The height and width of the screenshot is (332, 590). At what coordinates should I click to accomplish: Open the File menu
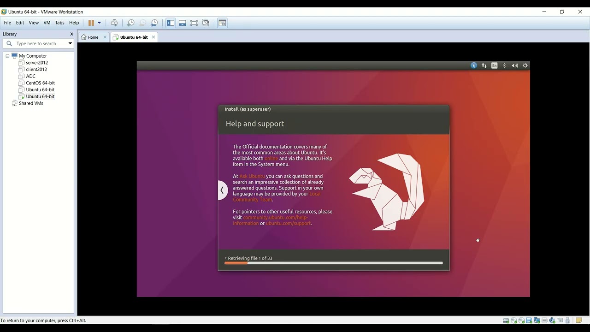[x=7, y=23]
